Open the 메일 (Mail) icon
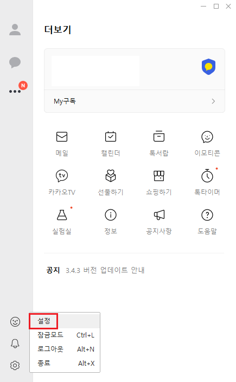Screen dimensions: 236x382 click(x=62, y=137)
